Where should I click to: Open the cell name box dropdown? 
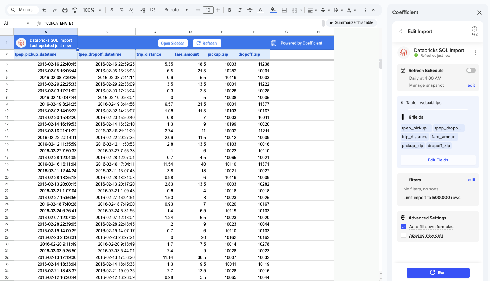28,24
